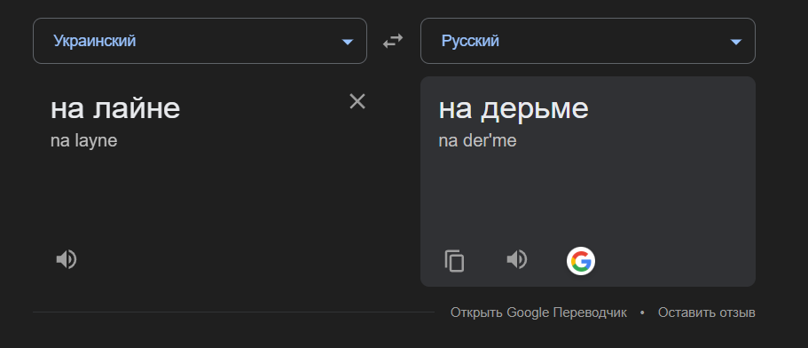Image resolution: width=808 pixels, height=348 pixels.
Task: Click the na der'me transliteration line
Action: pos(477,141)
